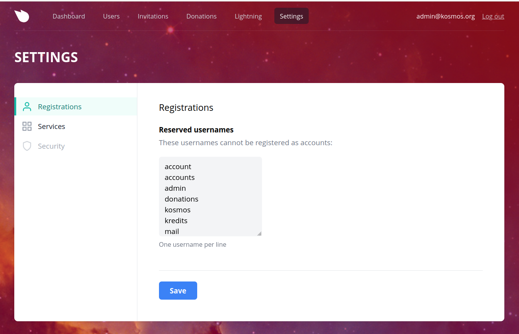Open the Invitations nav item
519x334 pixels.
[153, 16]
